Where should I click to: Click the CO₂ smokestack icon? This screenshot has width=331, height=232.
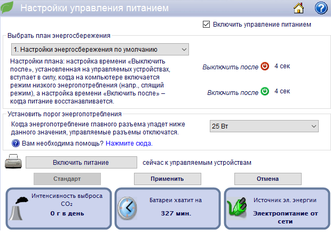click(x=19, y=209)
